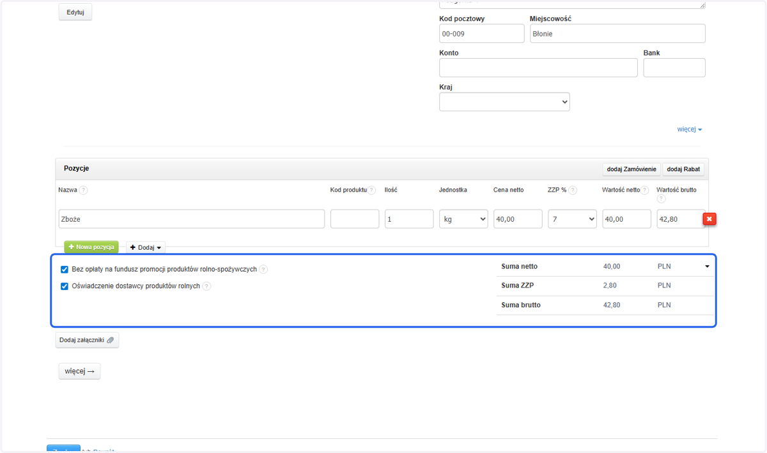This screenshot has width=767, height=453.
Task: Click Dodaj załączniki attachment button
Action: click(x=87, y=340)
